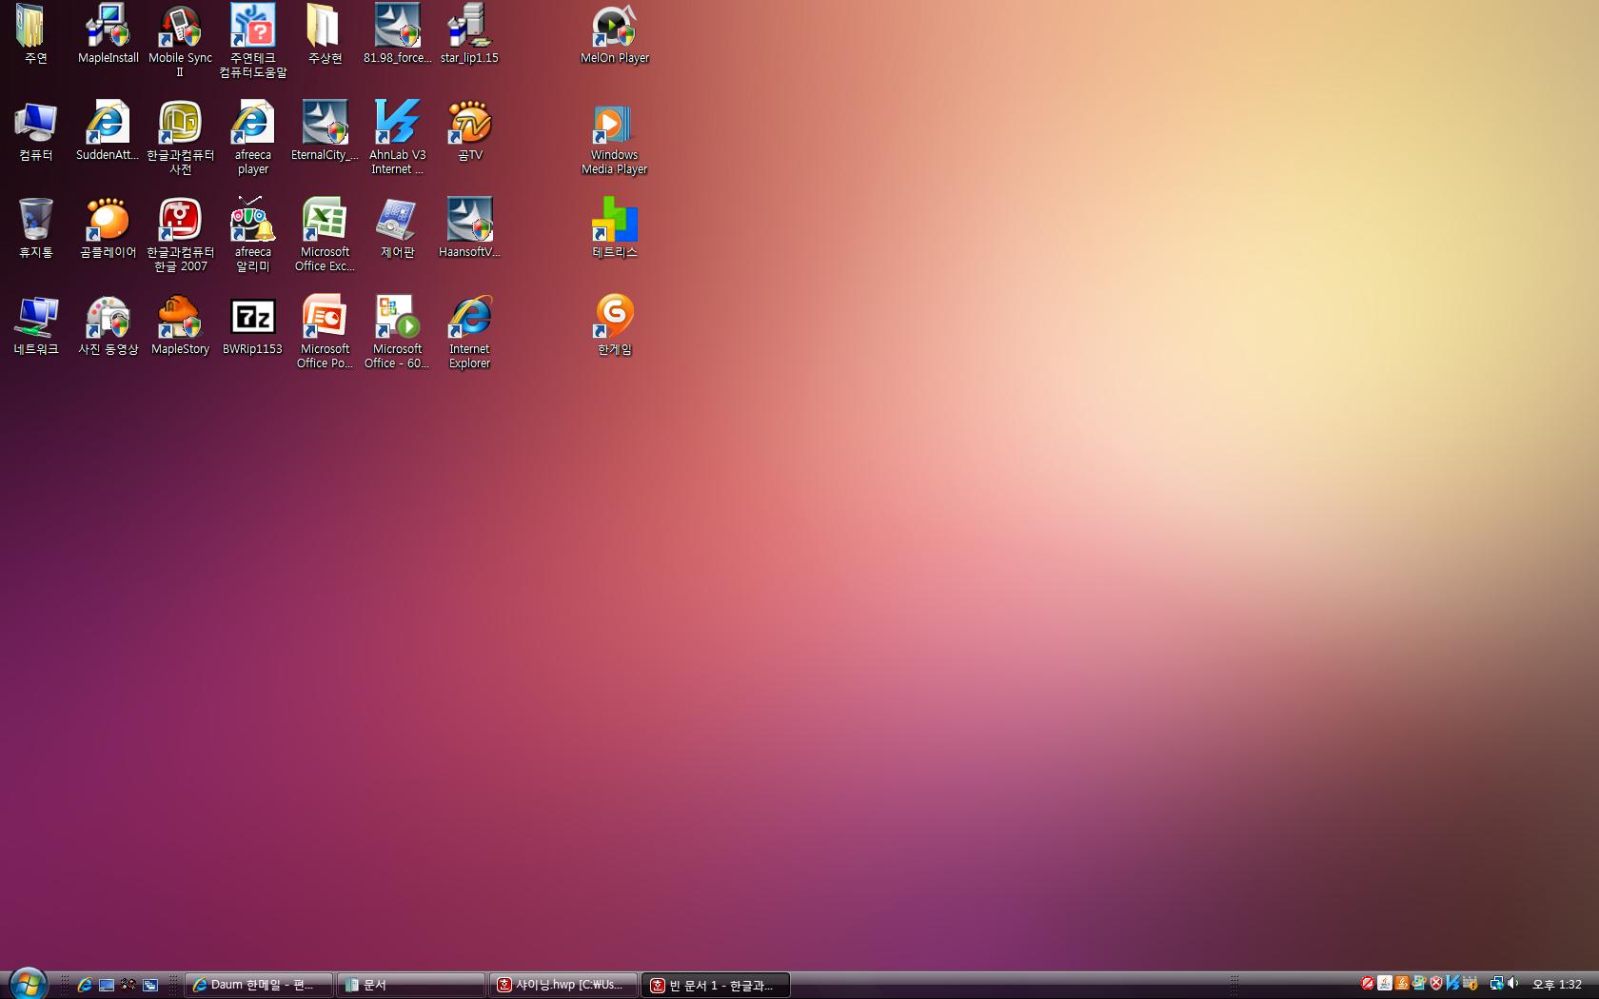This screenshot has height=999, width=1599.
Task: Click the clock showing 오후 1:32
Action: 1557,985
